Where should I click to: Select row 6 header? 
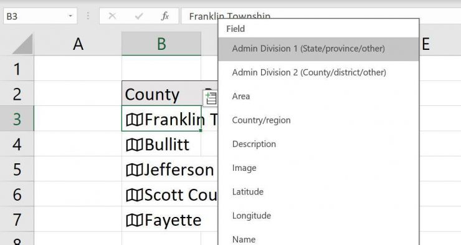(17, 195)
